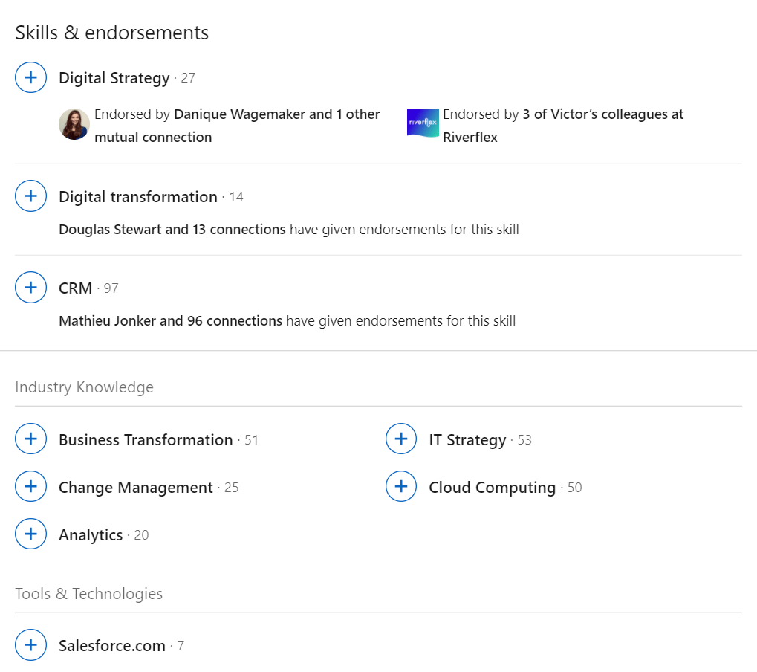This screenshot has height=672, width=757.
Task: View CRM skill endorsement details
Action: coord(76,288)
